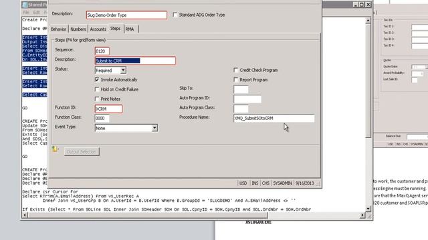428x240 pixels.
Task: Click the 'If Exists (Select * From SOLine' line
Action: pyautogui.click(x=167, y=209)
